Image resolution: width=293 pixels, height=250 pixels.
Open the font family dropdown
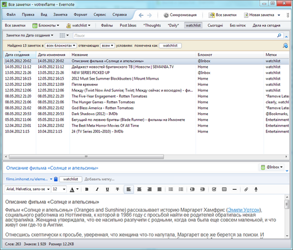[x=27, y=189]
